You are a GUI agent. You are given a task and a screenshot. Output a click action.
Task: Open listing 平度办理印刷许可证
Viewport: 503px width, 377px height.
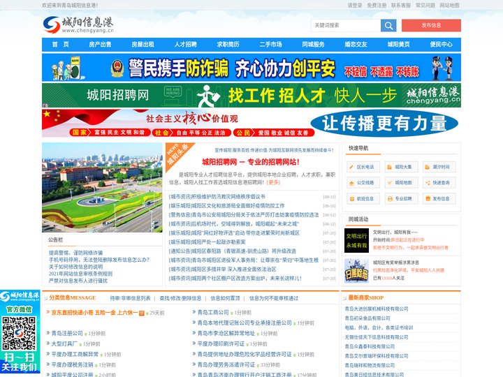[221, 344]
